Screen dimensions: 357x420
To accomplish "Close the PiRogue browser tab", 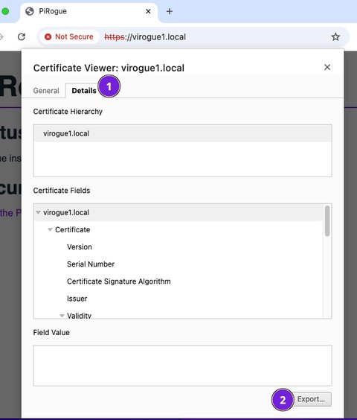I will pyautogui.click(x=148, y=11).
